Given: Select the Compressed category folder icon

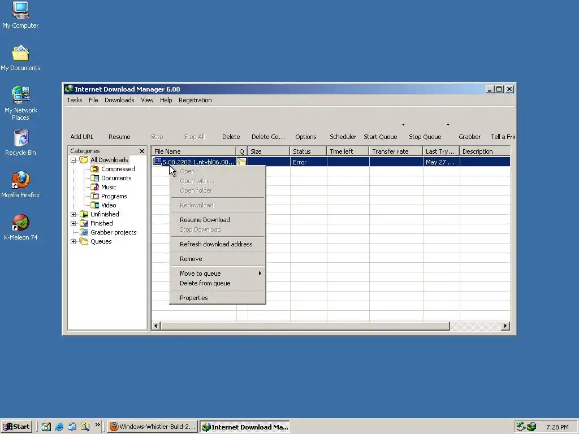Looking at the screenshot, I should (95, 169).
